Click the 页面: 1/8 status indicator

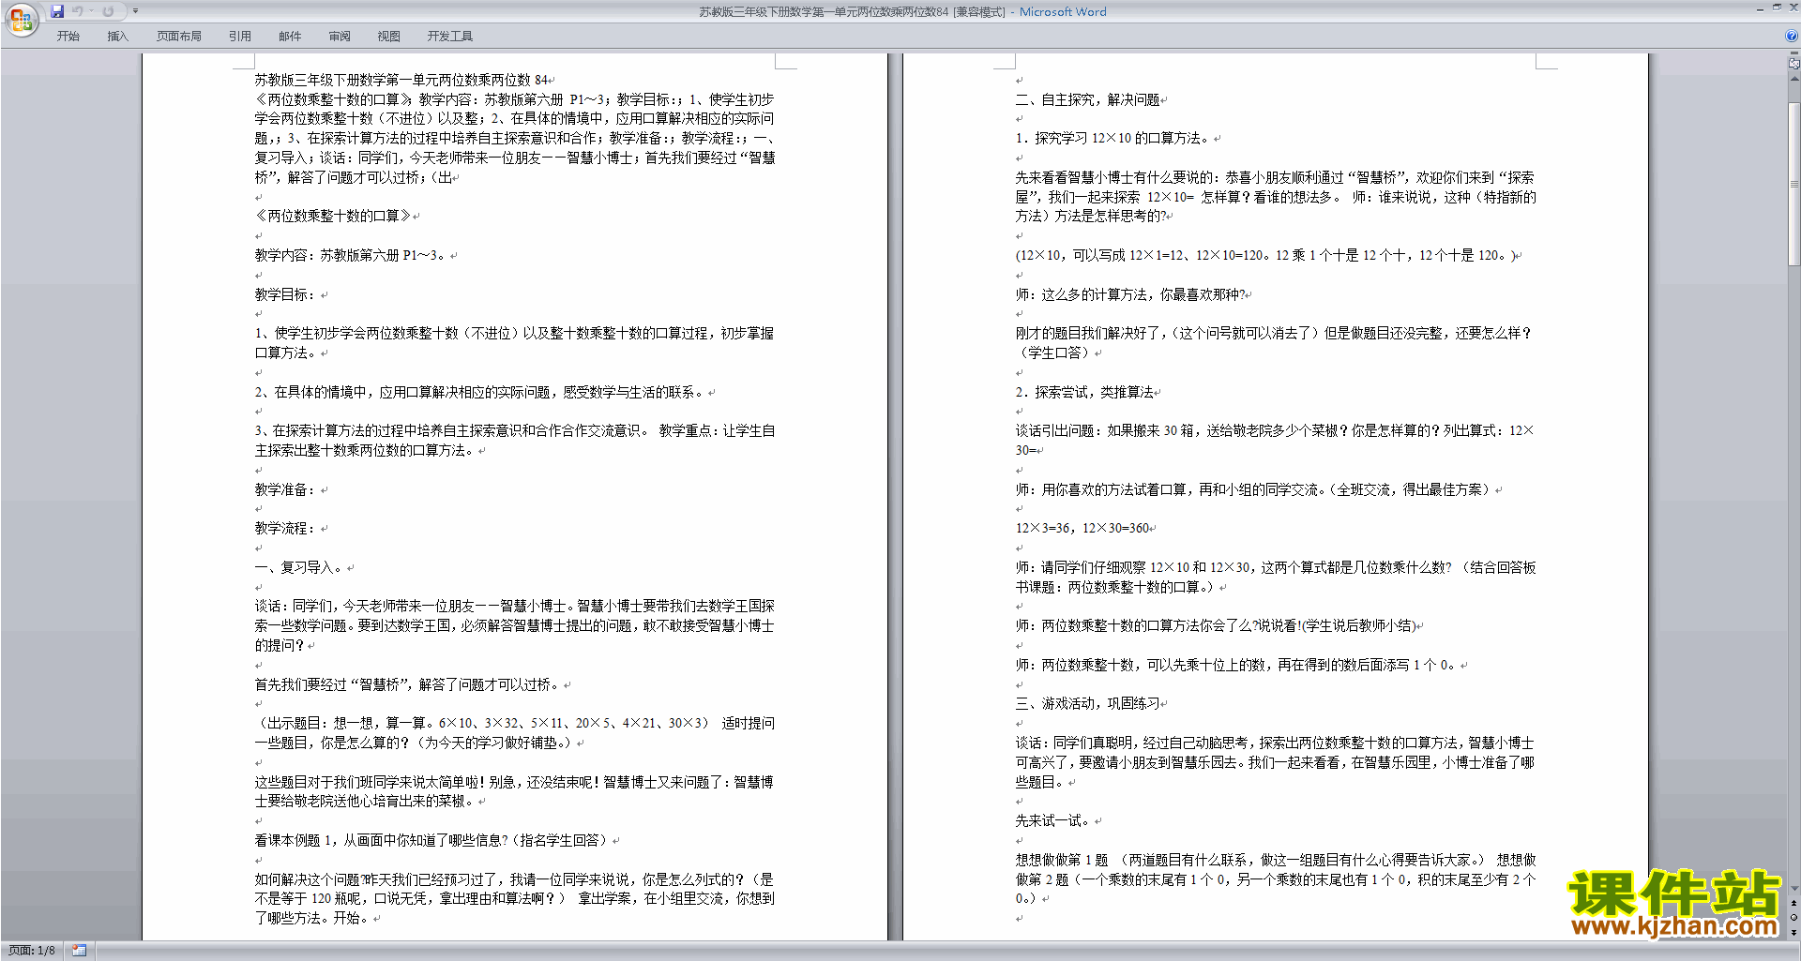pyautogui.click(x=32, y=951)
